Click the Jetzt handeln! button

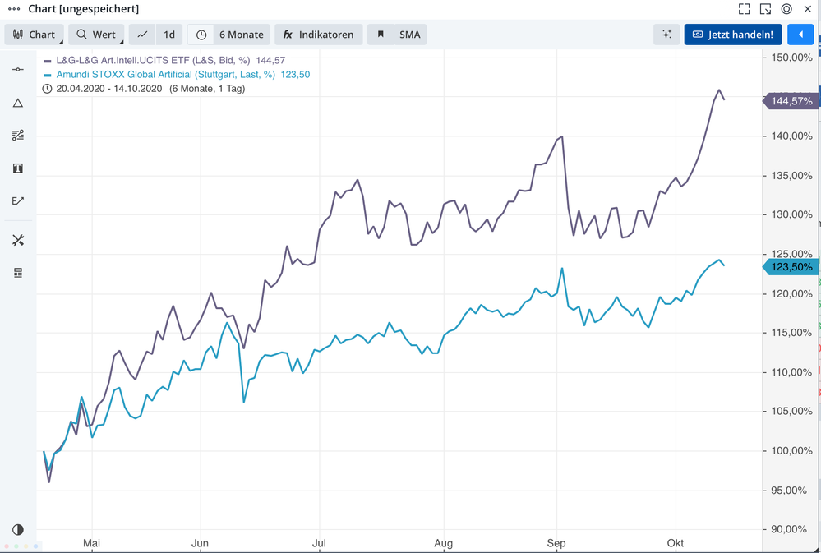[732, 35]
